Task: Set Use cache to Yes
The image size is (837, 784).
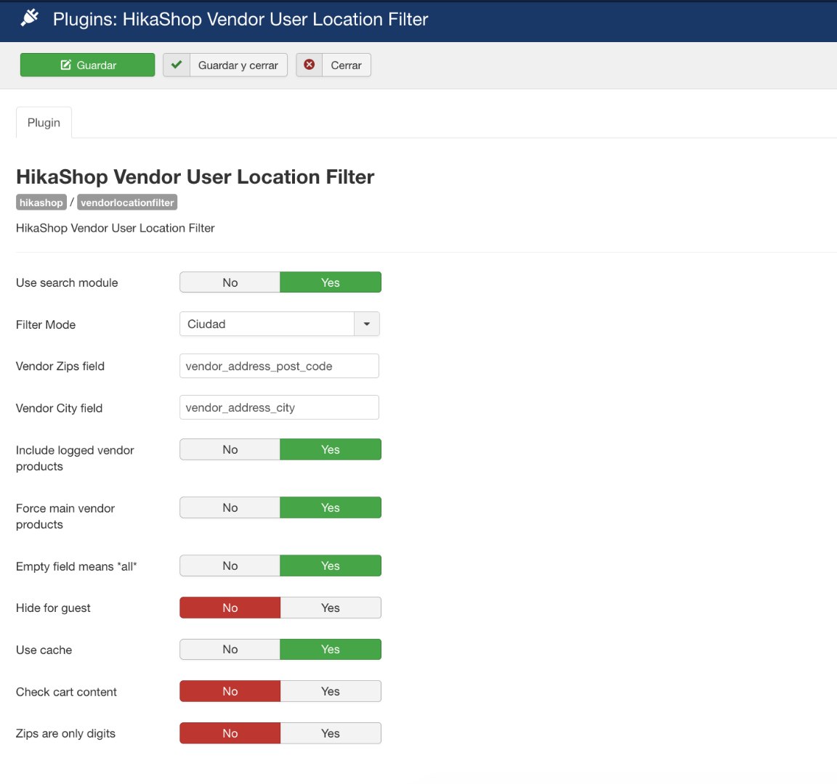Action: coord(331,649)
